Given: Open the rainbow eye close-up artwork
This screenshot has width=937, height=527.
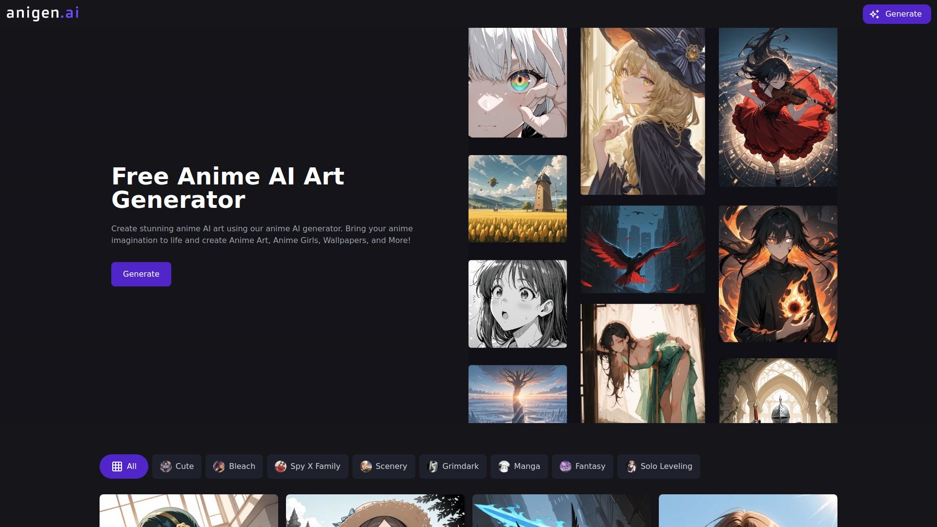Looking at the screenshot, I should pyautogui.click(x=517, y=82).
